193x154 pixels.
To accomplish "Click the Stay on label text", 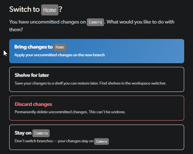I will click(23, 133).
